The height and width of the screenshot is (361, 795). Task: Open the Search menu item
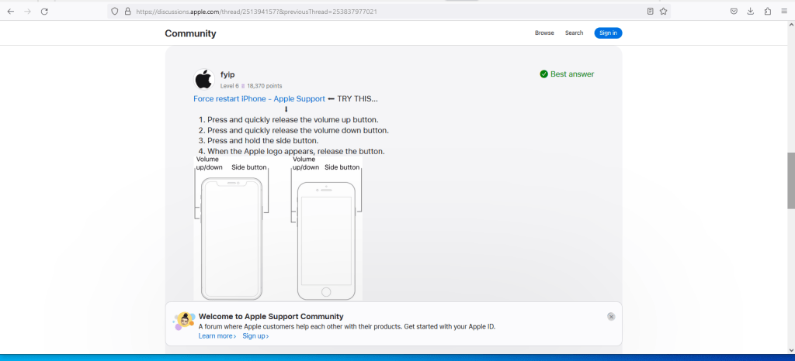click(x=574, y=33)
